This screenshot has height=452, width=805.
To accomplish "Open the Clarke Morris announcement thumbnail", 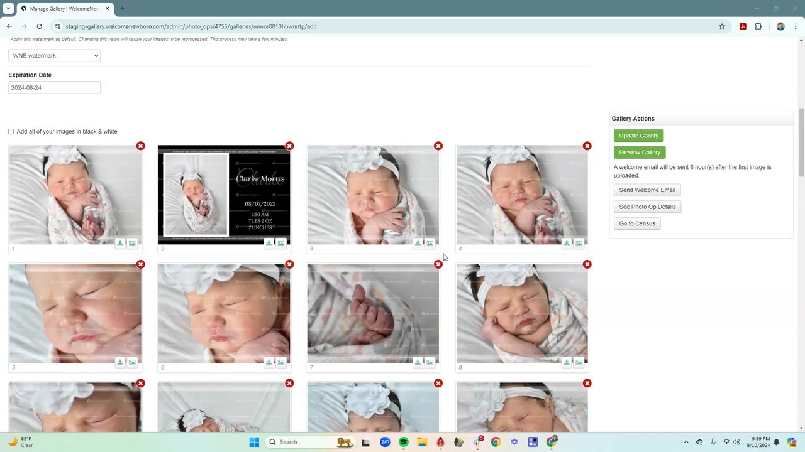I will coord(224,195).
